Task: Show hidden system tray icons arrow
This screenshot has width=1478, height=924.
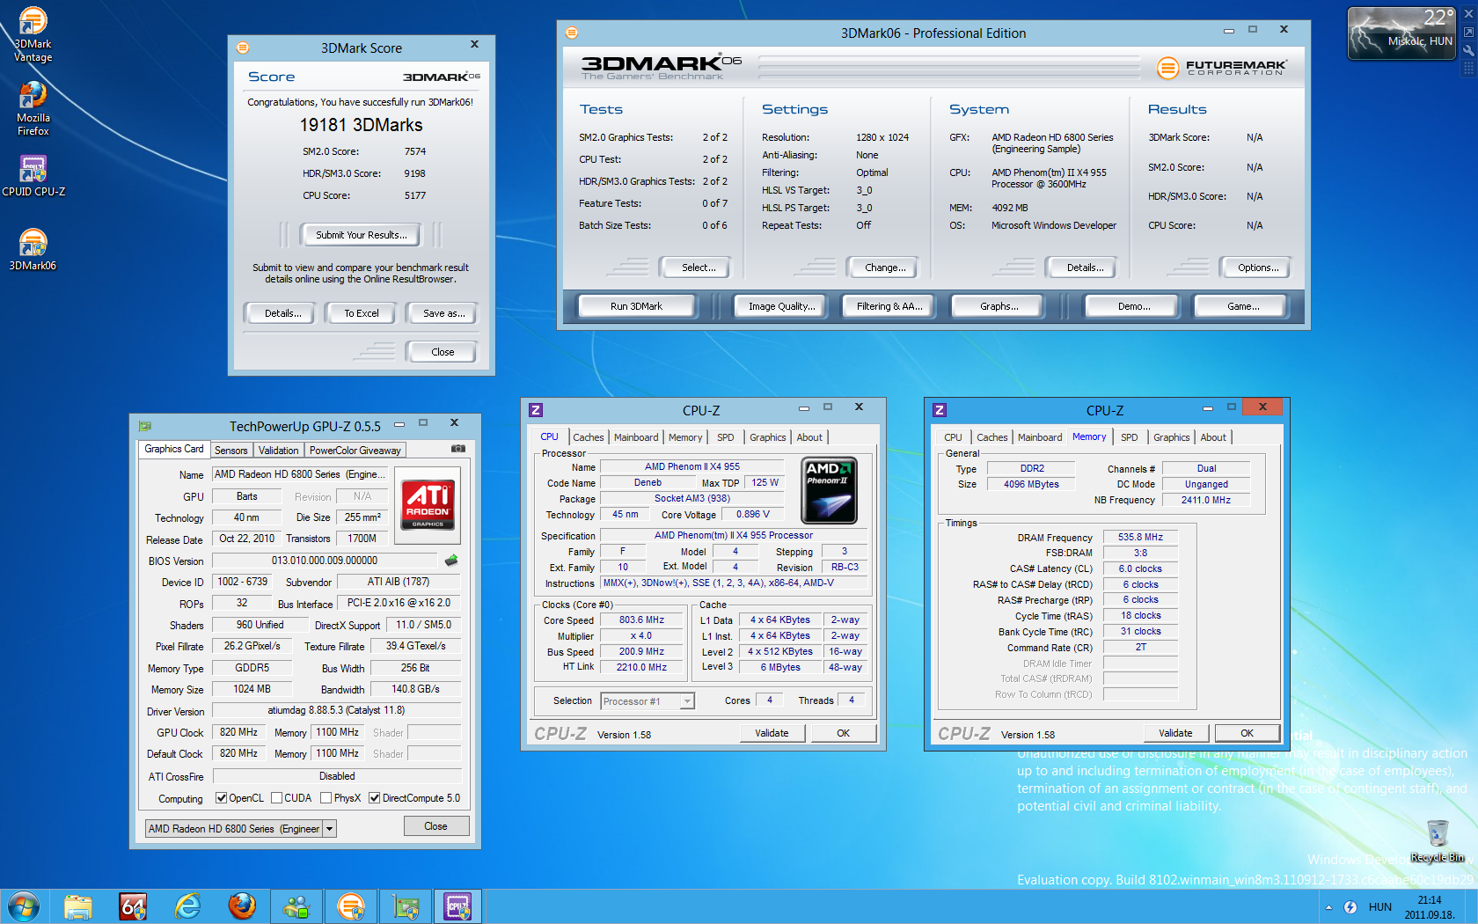Action: coord(1328,907)
